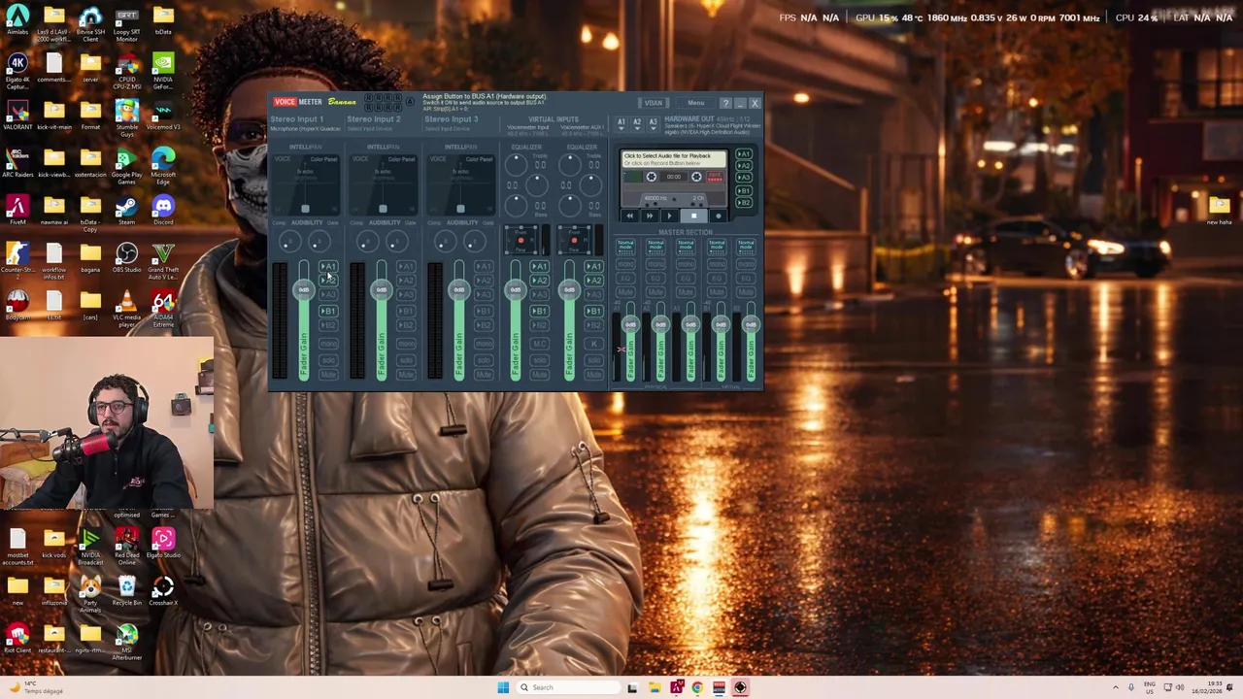1243x699 pixels.
Task: Click the master A1 bus fader knob
Action: tap(630, 324)
